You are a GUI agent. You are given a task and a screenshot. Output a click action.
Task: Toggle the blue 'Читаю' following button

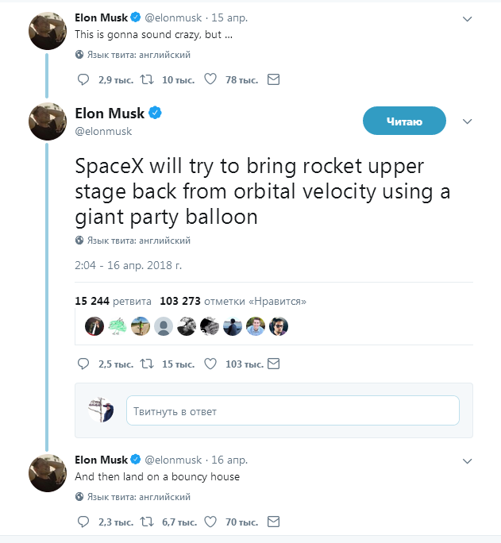(404, 121)
